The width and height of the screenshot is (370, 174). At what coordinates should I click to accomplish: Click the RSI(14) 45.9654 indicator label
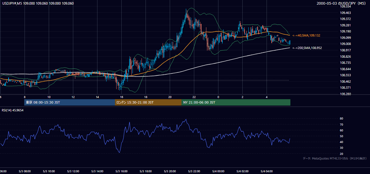tap(13, 110)
